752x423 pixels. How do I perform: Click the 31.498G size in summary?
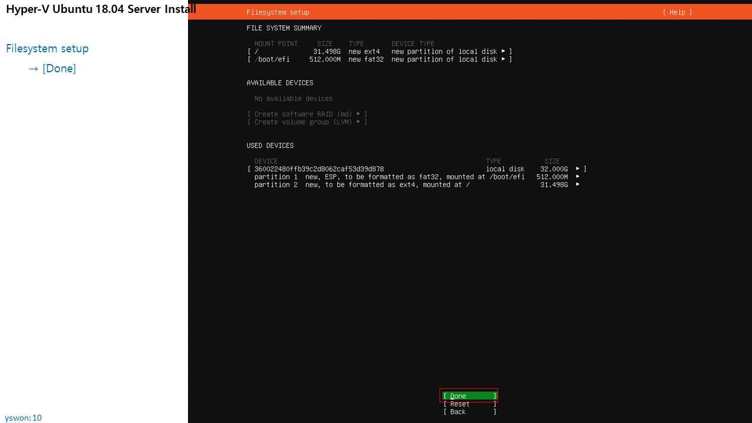pyautogui.click(x=327, y=52)
